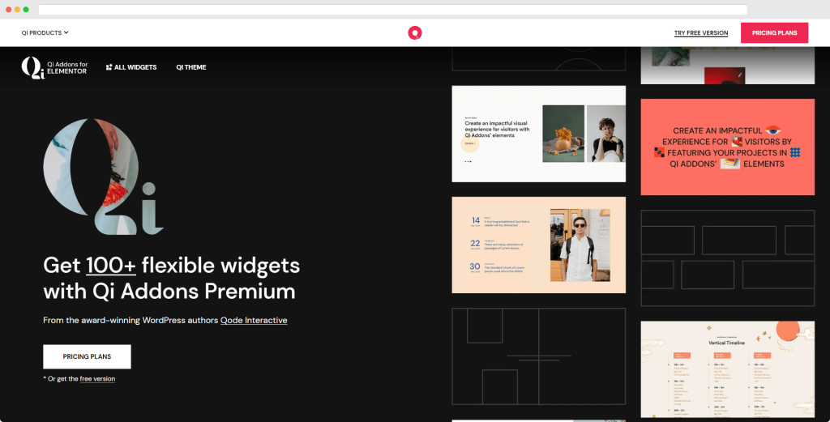Open the timeline preview with dates 14, 22, 30
This screenshot has height=422, width=830.
pyautogui.click(x=539, y=245)
